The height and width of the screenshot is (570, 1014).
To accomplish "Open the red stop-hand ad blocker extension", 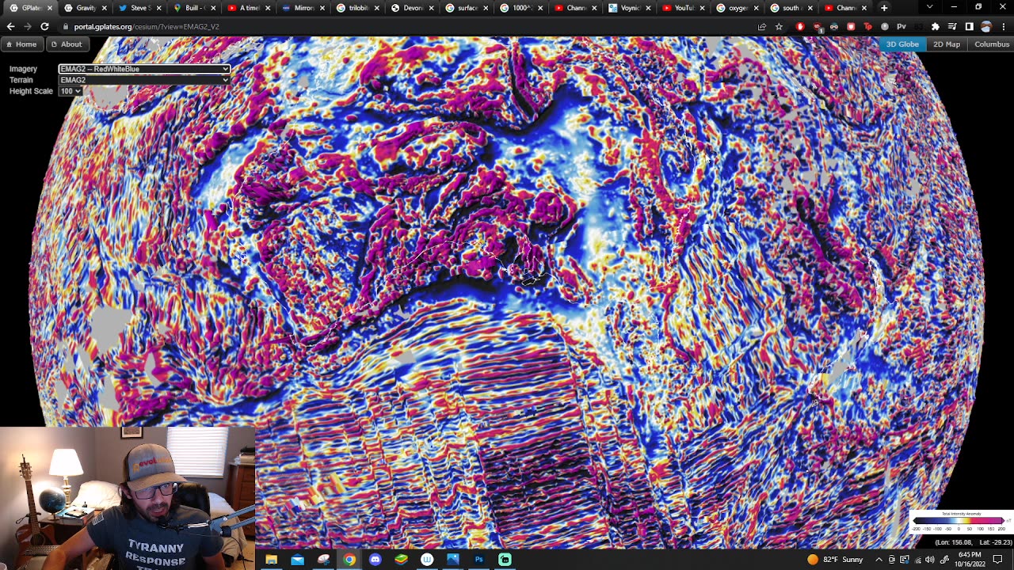I will pyautogui.click(x=800, y=26).
